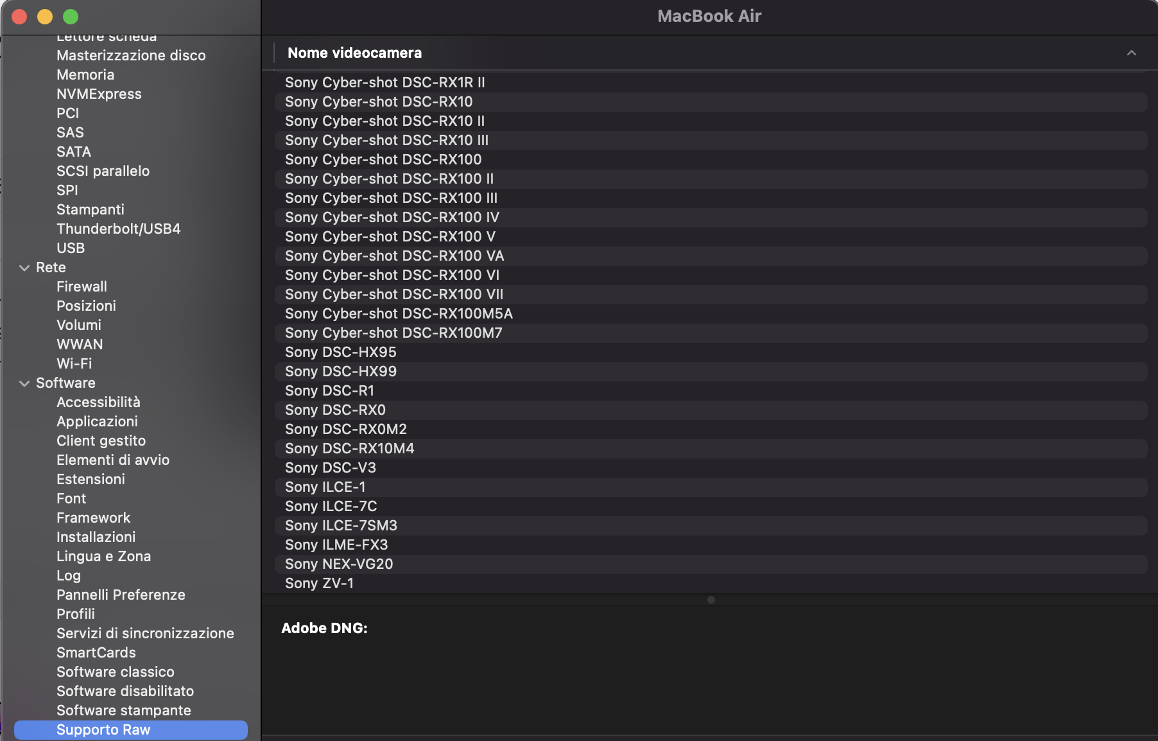Choose the Sony DSC-RX0M2 row
This screenshot has width=1158, height=741.
click(x=711, y=430)
